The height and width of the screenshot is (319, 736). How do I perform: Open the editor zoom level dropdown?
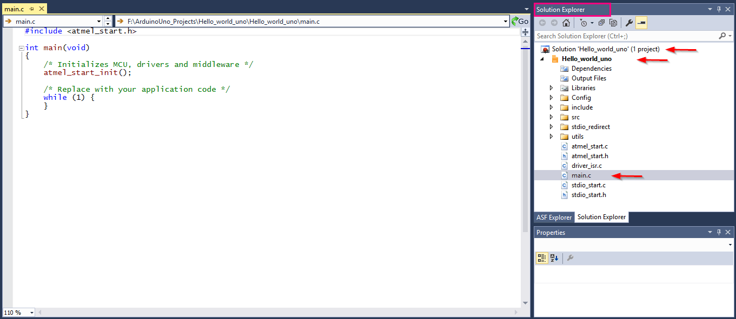coord(31,312)
